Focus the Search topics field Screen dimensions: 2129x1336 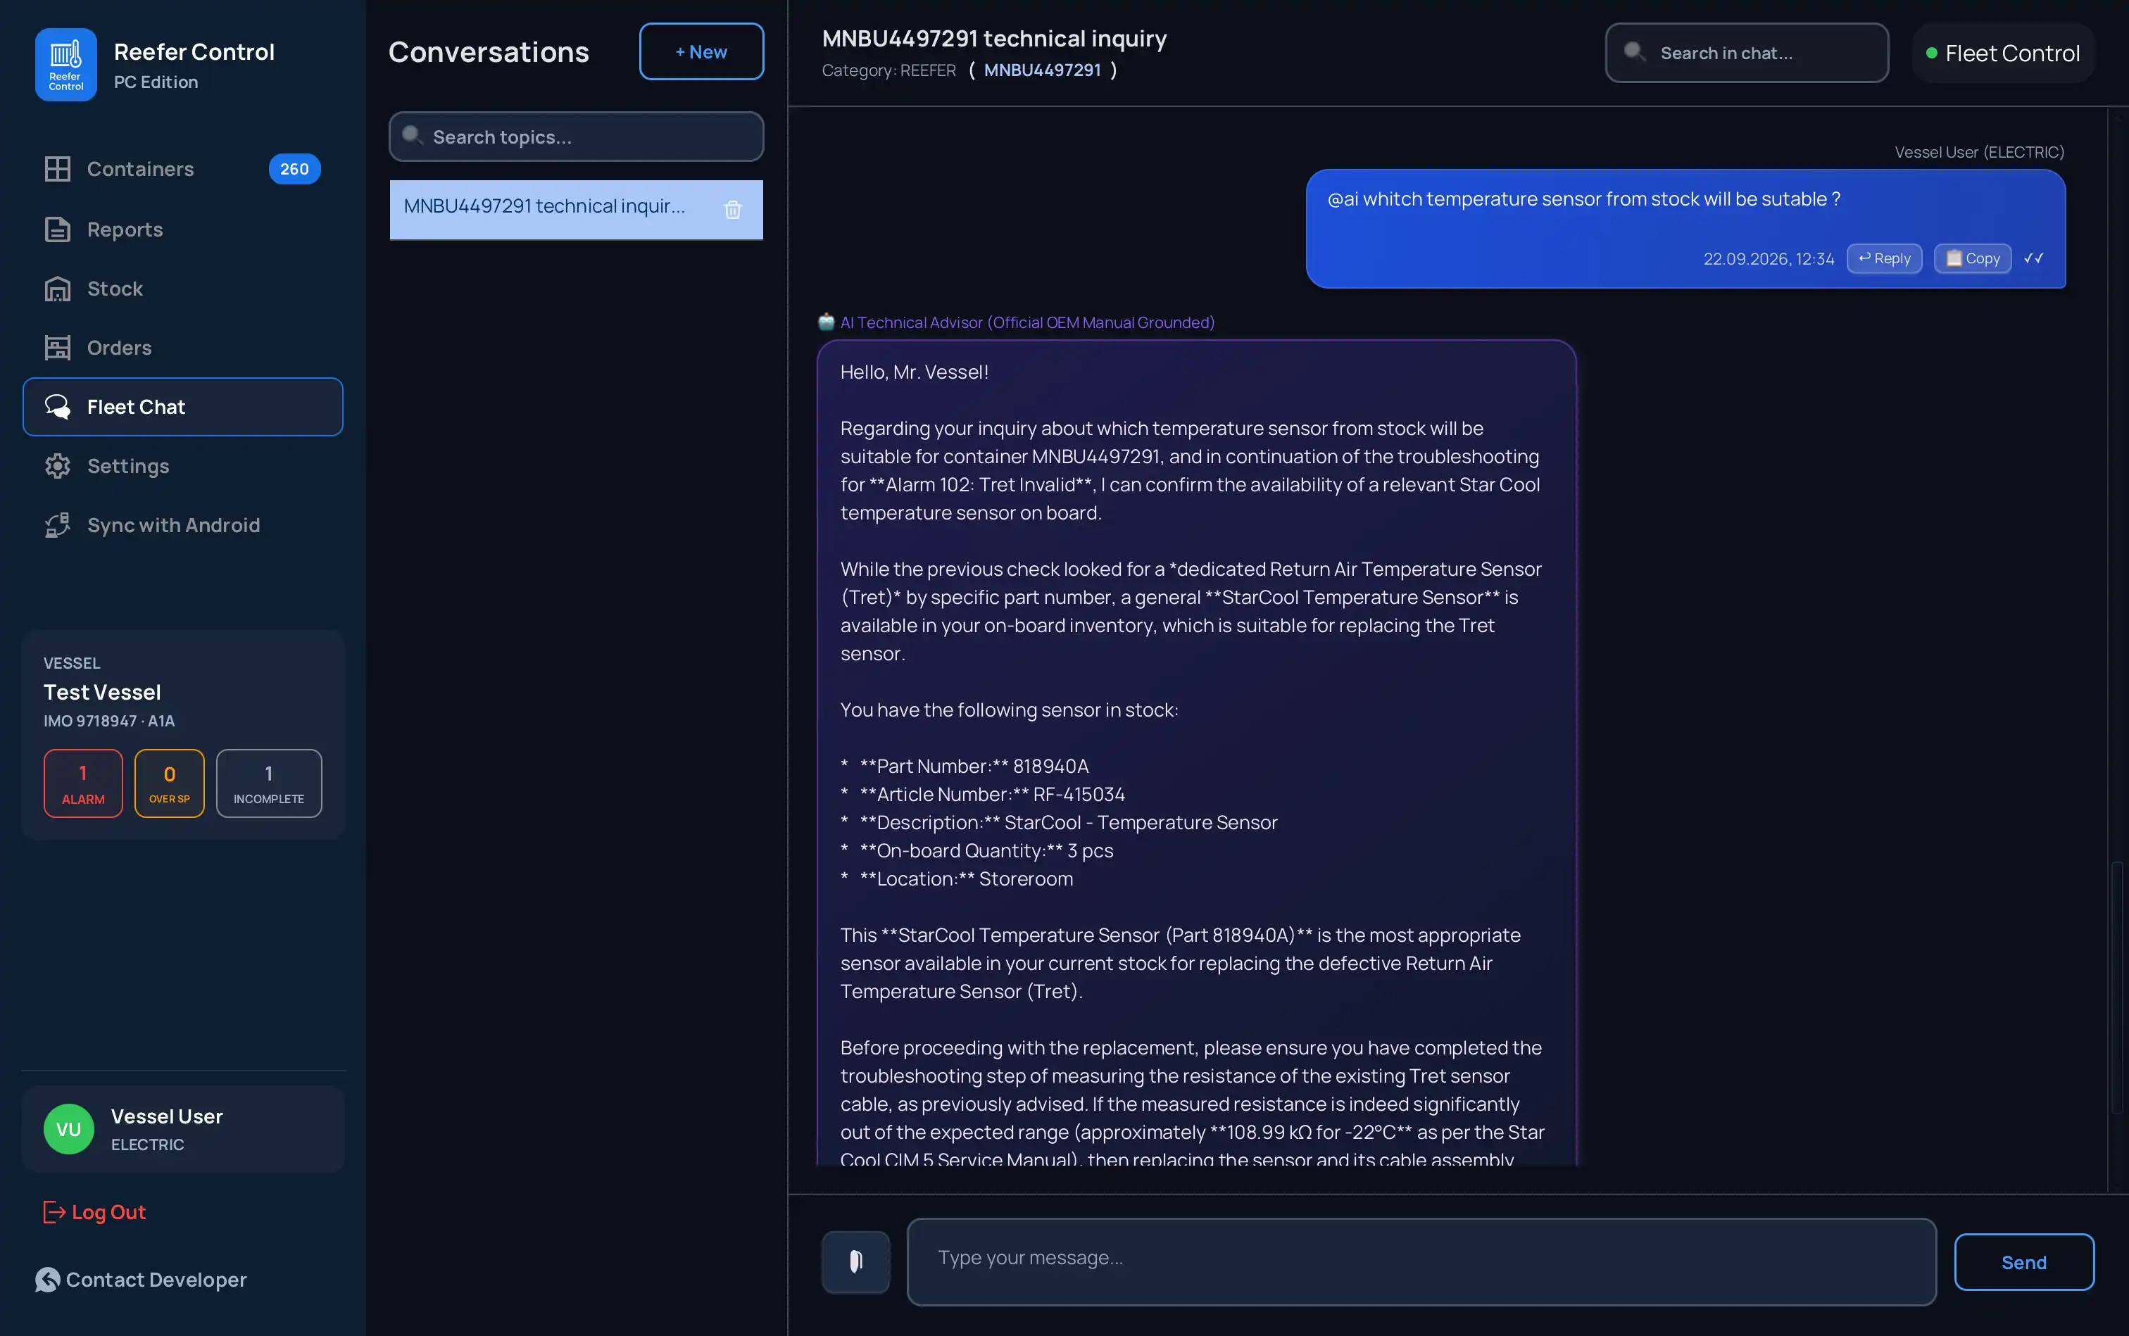(x=576, y=137)
